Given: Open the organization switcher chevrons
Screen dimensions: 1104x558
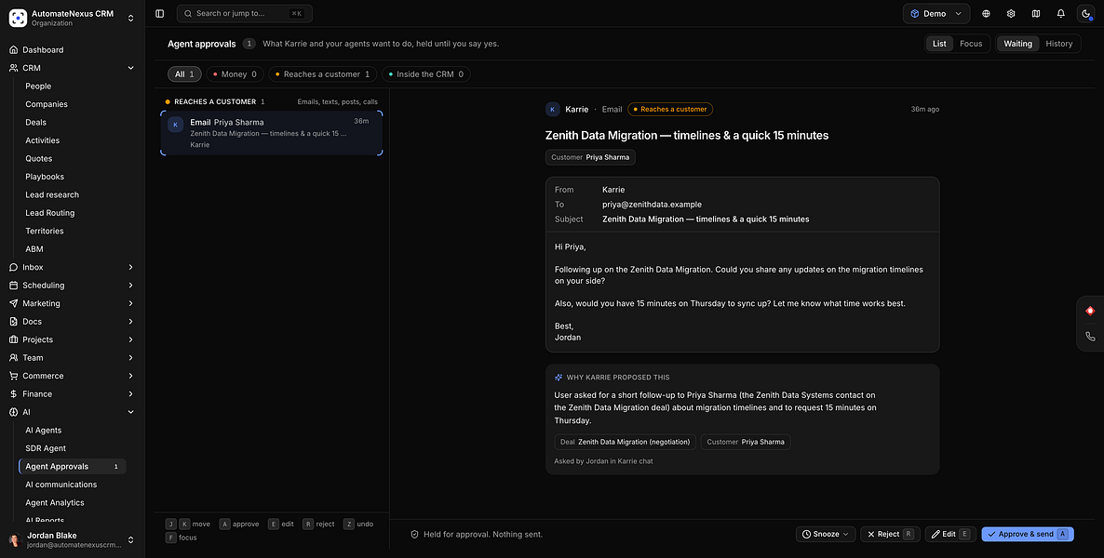Looking at the screenshot, I should 130,19.
